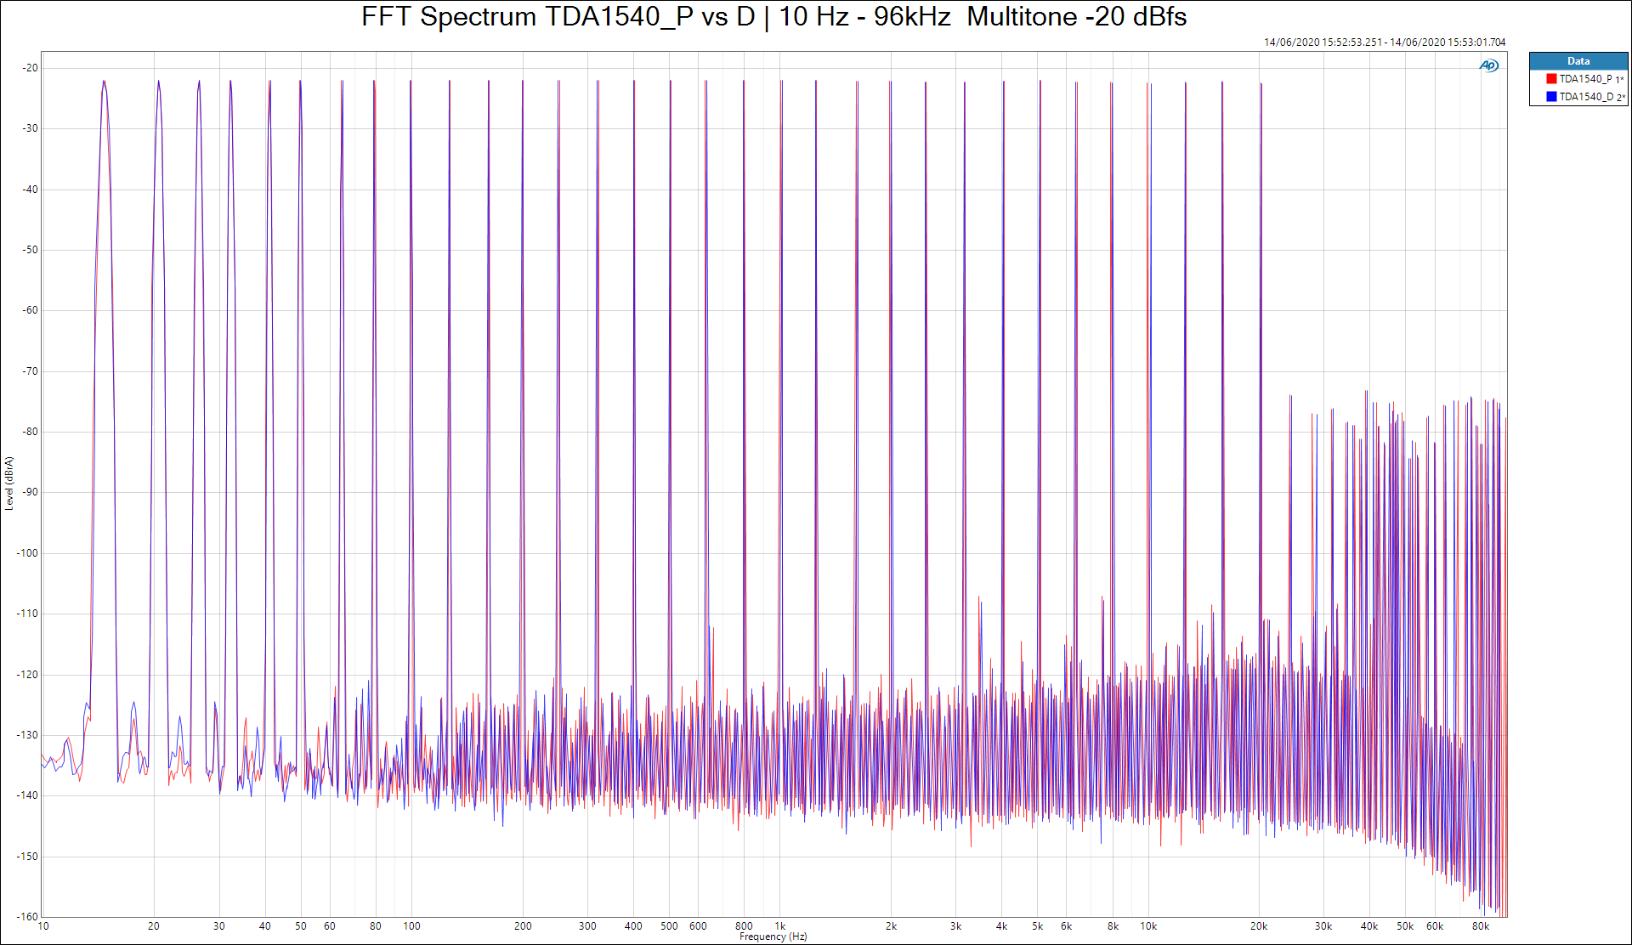
Task: Click the Level (dBrA) Y-axis label
Action: click(x=9, y=483)
